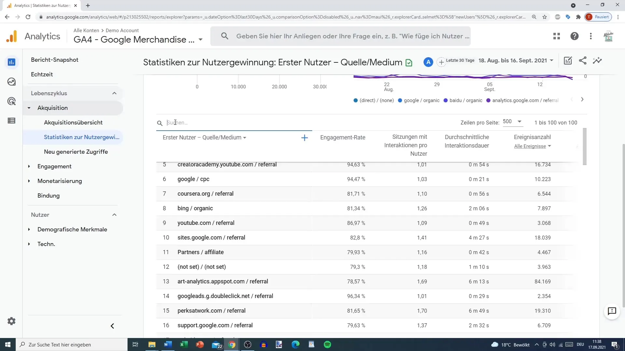Sort by Durchschnittliche Interaktionsdauer column
This screenshot has height=351, width=625.
click(467, 141)
